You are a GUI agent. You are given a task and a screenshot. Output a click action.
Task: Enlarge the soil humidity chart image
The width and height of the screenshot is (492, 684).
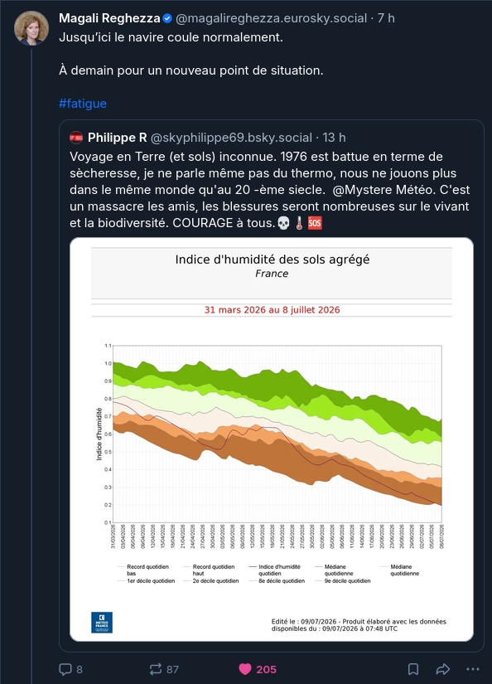tap(272, 439)
